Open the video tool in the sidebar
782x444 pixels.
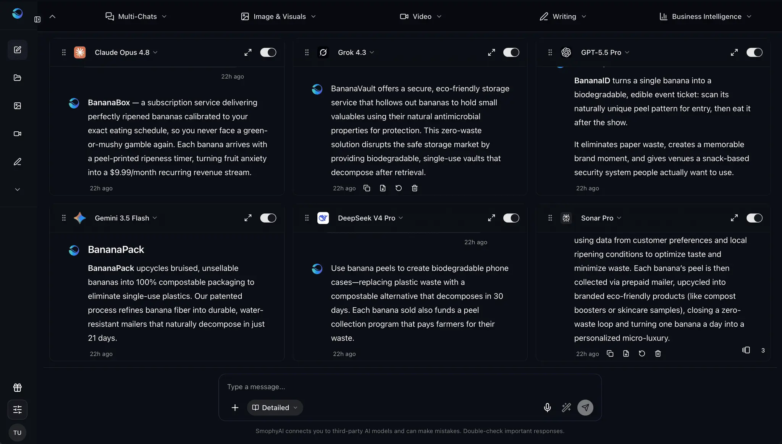point(18,134)
